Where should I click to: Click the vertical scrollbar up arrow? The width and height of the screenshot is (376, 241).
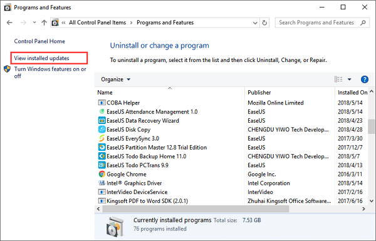tap(372, 91)
